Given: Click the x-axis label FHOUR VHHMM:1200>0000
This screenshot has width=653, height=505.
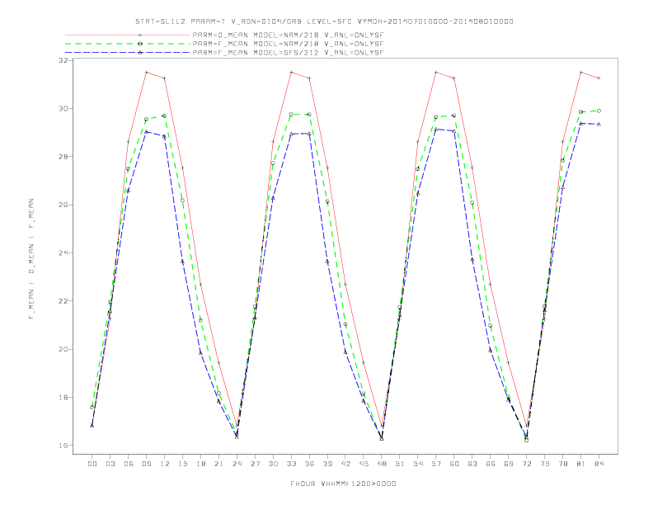Looking at the screenshot, I should point(343,484).
